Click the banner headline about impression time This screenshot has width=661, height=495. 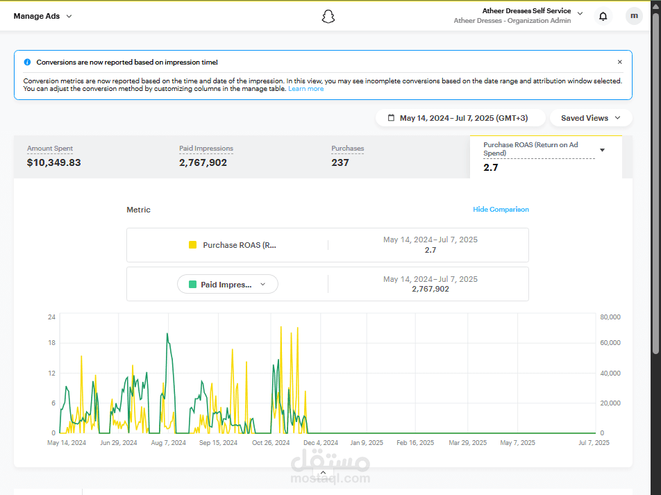(127, 62)
